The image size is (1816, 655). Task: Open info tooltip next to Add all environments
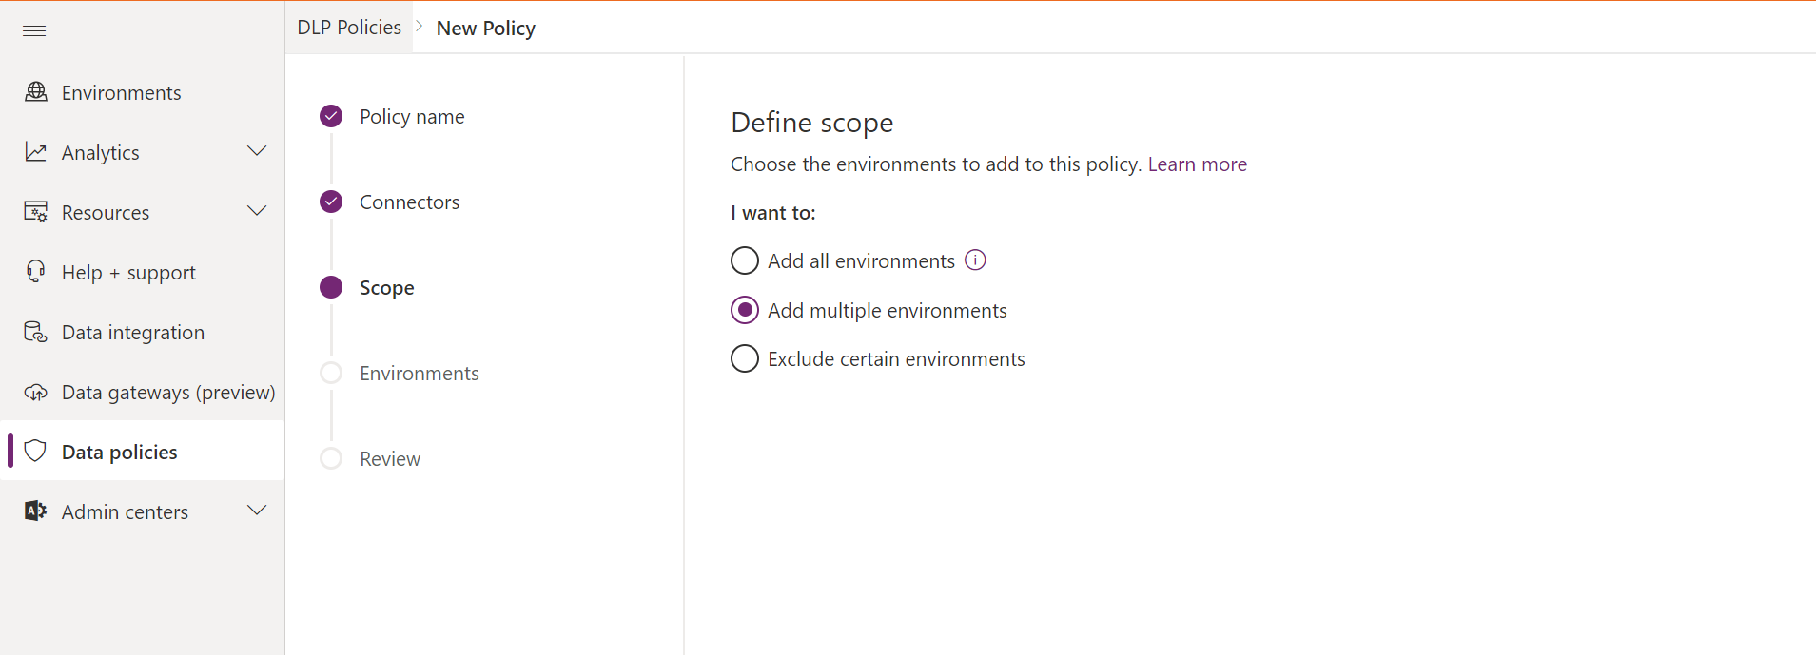tap(975, 260)
